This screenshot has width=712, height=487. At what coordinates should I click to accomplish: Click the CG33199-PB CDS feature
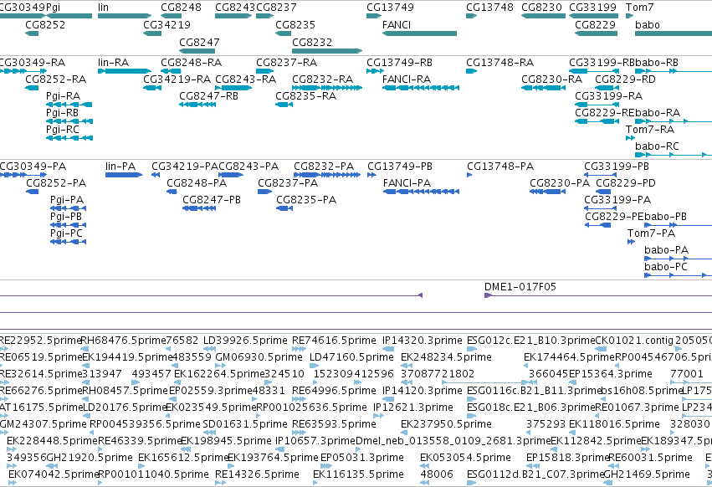(600, 175)
